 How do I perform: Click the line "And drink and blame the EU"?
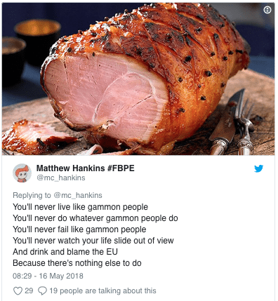point(65,252)
